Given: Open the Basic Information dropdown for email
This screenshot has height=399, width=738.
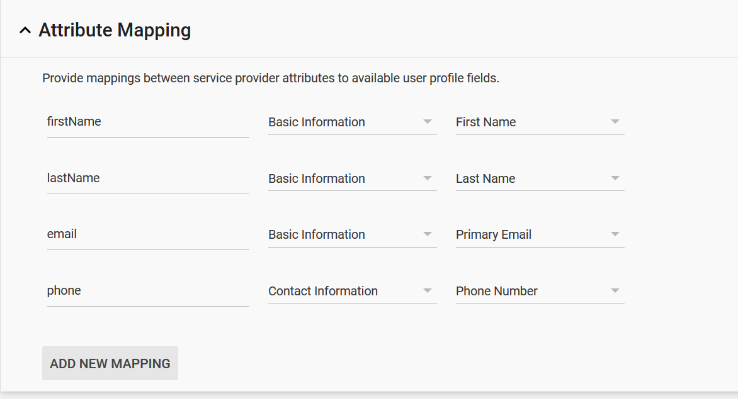Looking at the screenshot, I should point(352,234).
